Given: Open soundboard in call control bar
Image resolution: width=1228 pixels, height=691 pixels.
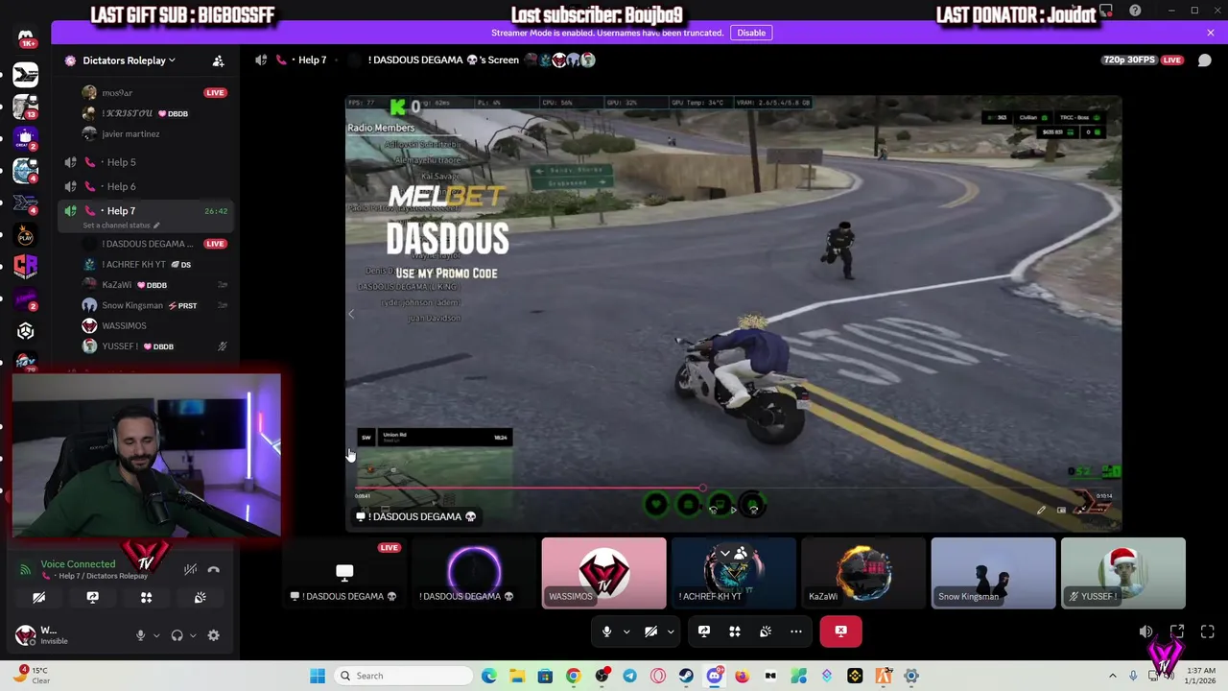Looking at the screenshot, I should coord(766,631).
